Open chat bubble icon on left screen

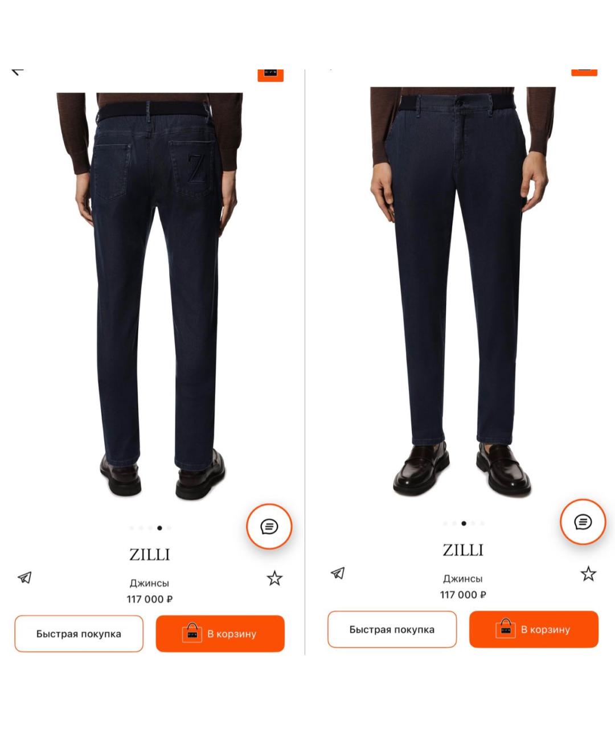269,526
